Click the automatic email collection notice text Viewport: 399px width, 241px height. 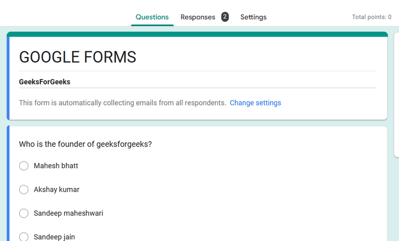(123, 103)
